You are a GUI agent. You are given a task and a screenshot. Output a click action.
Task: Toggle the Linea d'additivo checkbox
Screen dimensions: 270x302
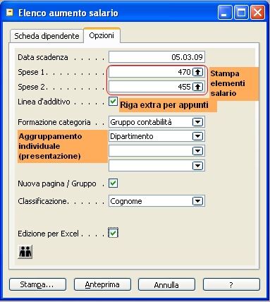tap(113, 102)
